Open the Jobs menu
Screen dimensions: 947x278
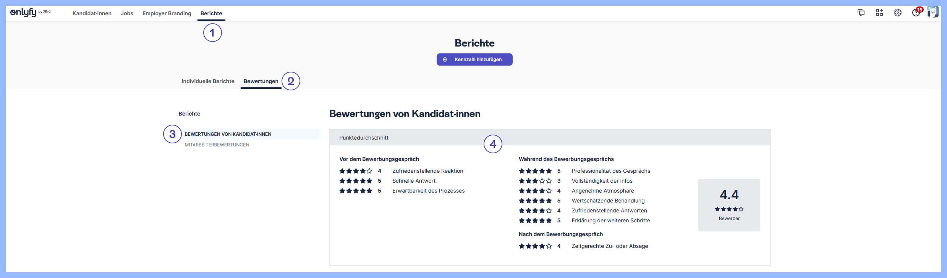click(127, 13)
